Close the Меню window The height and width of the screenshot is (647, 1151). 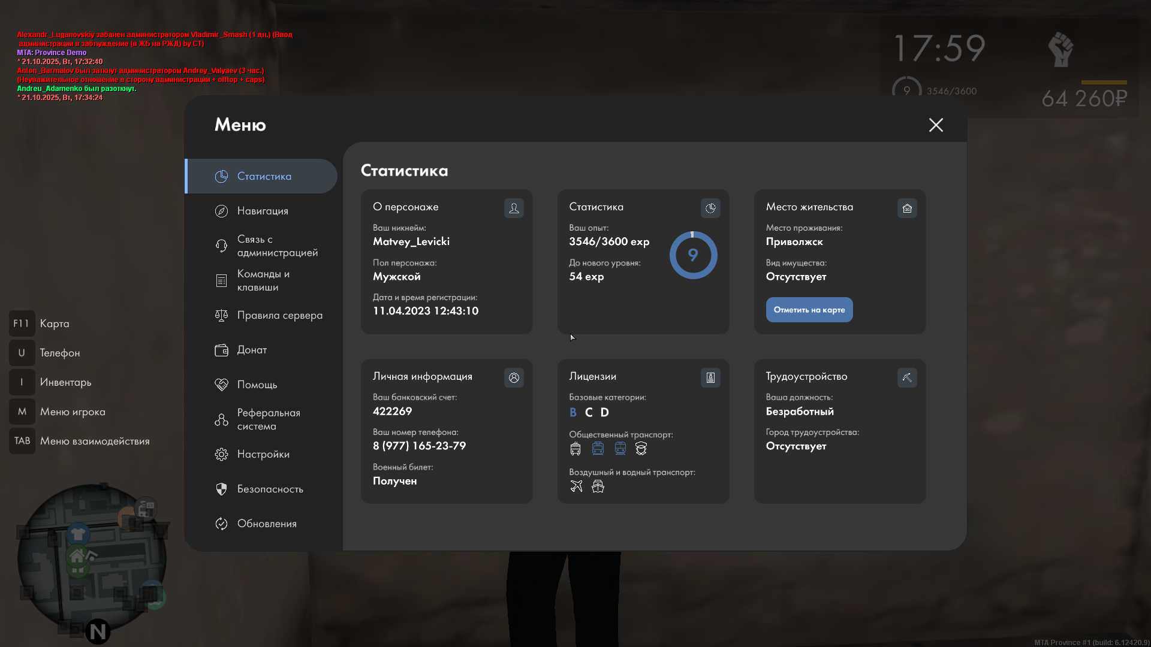[x=936, y=125]
